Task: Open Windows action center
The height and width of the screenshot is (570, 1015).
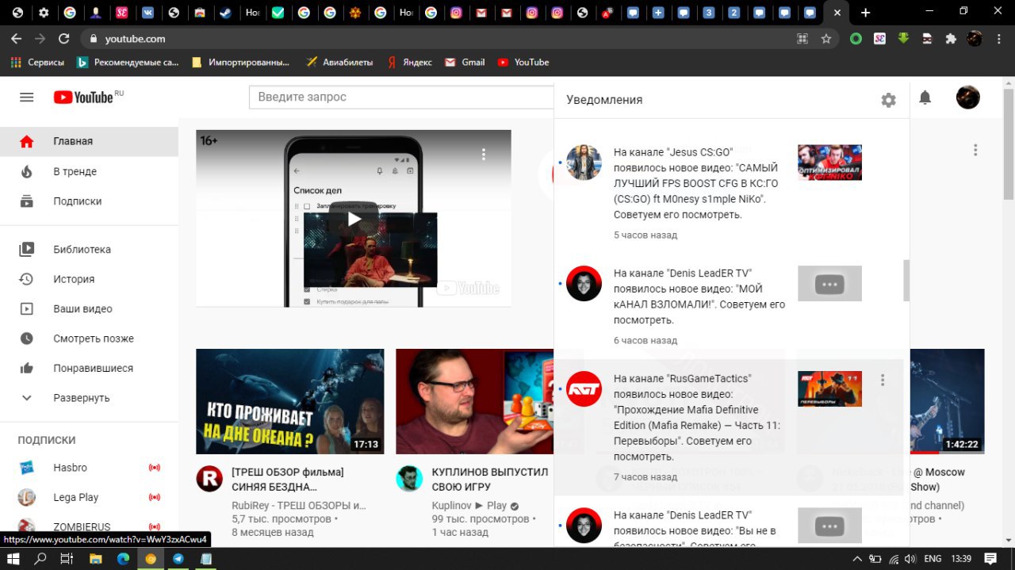Action: [x=990, y=559]
